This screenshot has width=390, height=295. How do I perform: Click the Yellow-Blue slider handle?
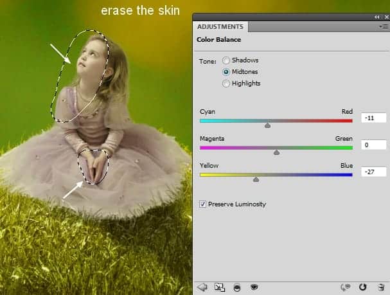pos(256,179)
